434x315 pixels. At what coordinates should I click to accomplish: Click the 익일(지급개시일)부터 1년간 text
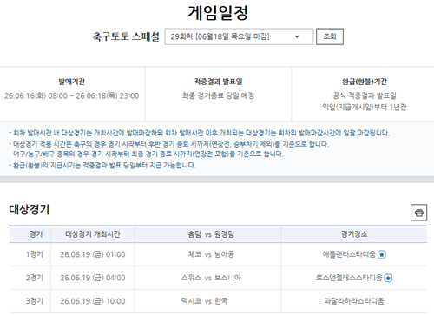(365, 108)
